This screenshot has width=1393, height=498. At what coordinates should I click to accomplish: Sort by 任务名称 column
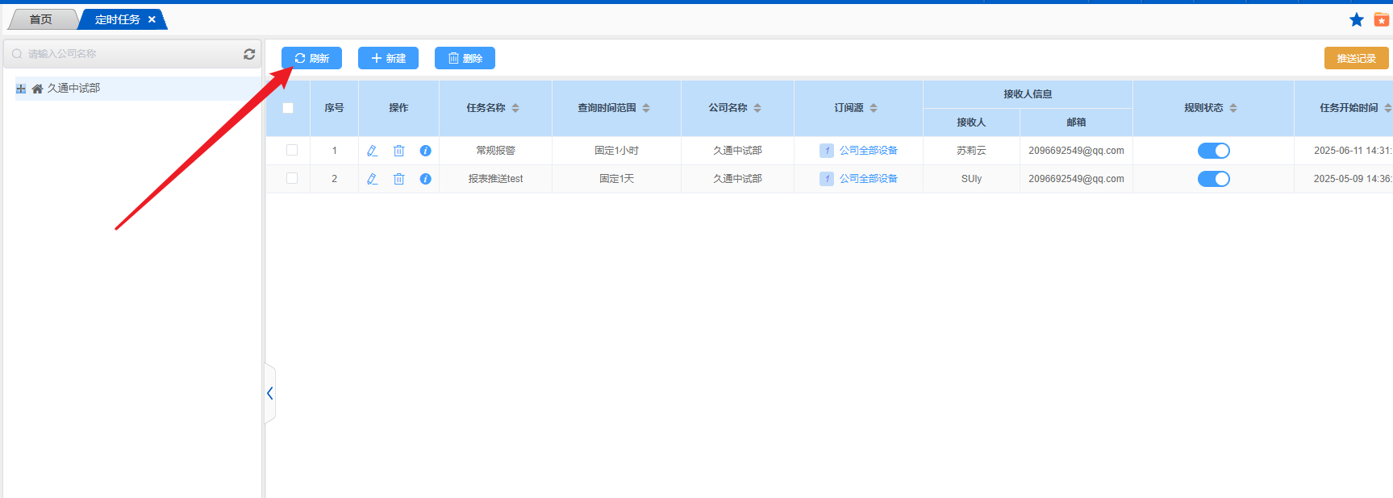[515, 108]
